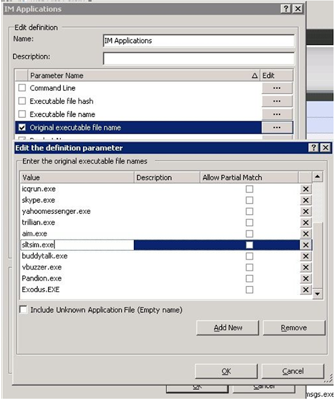
Task: Sort by the Parameter Name column header
Action: coord(144,76)
